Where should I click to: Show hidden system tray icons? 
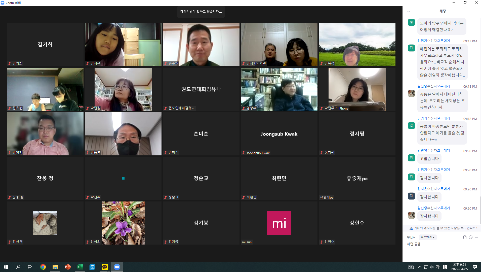[x=420, y=267]
